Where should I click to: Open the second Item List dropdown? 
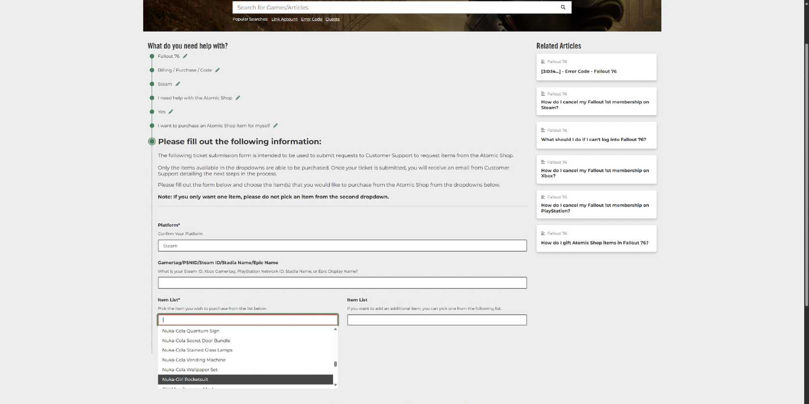point(436,320)
